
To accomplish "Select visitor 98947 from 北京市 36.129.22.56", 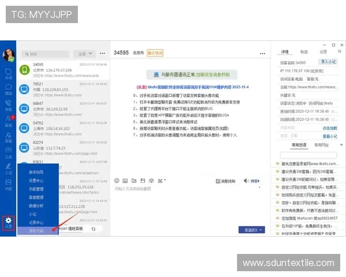I will (63, 109).
